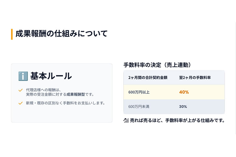Click the blue info icon beside 基本ルール
The height and width of the screenshot is (157, 236).
pyautogui.click(x=23, y=76)
